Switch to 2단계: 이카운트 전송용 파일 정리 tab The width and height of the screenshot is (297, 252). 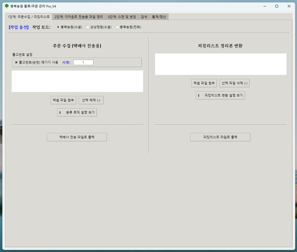79,17
